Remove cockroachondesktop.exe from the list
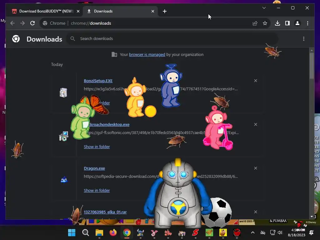Viewport: 320px width, 240px height. 256,124
